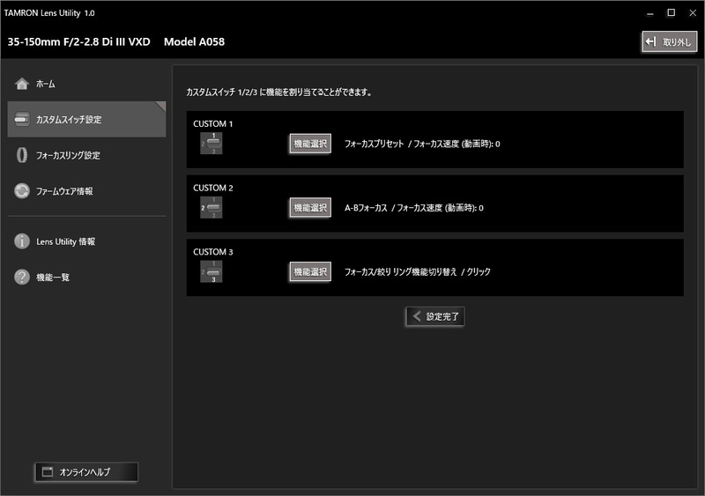Screen dimensions: 705x496
Task: Click CUSTOM 1 assigned function text フォーカスプリセット
Action: pos(374,144)
